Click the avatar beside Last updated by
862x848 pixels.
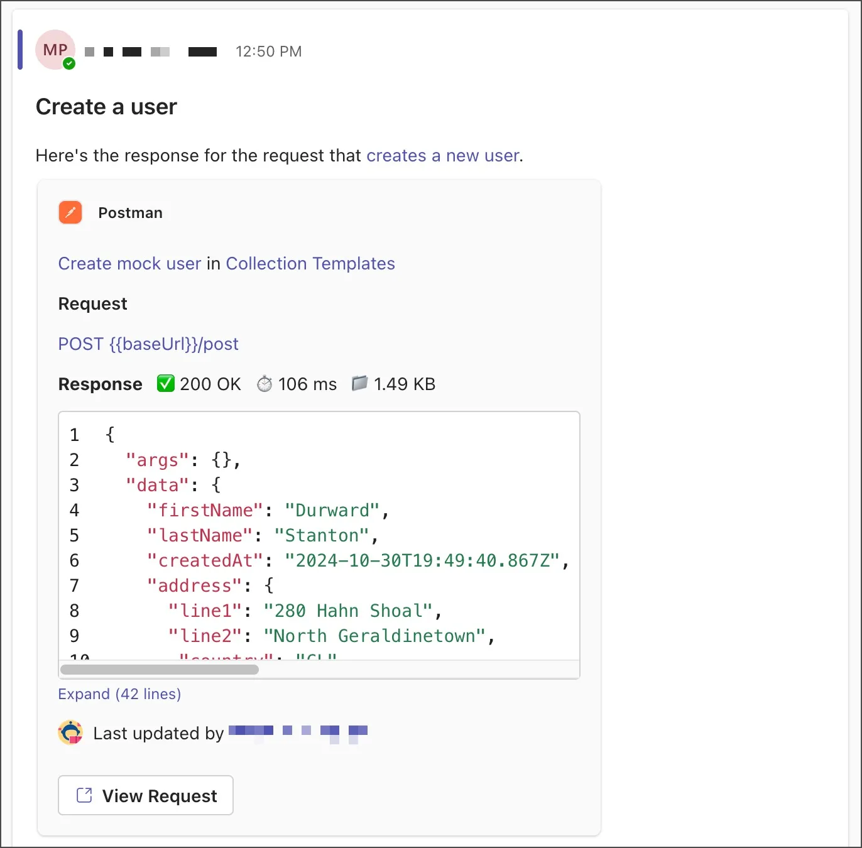point(70,732)
